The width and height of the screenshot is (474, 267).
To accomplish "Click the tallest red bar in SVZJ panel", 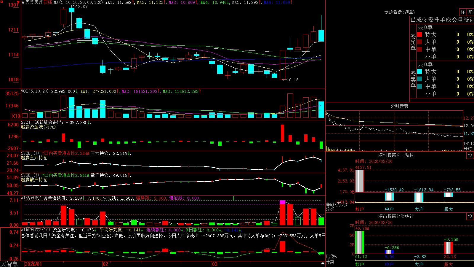I will [283, 133].
